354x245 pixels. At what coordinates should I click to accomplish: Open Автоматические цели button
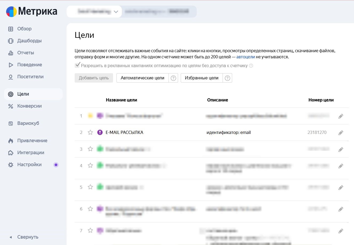point(142,78)
